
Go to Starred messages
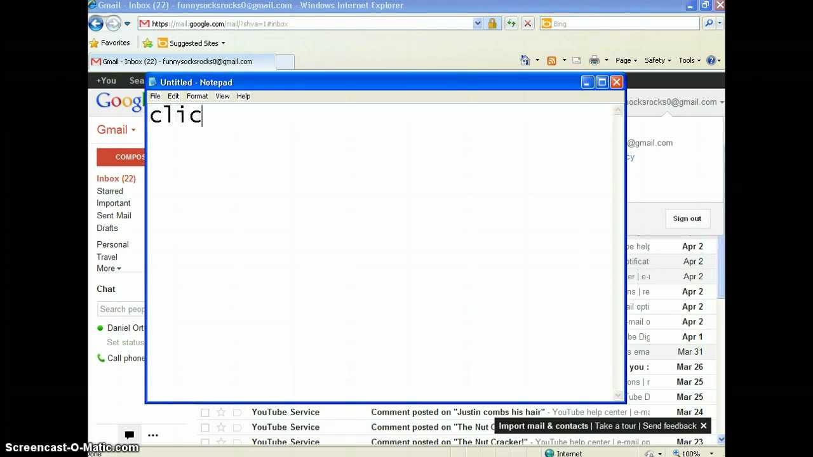point(110,191)
